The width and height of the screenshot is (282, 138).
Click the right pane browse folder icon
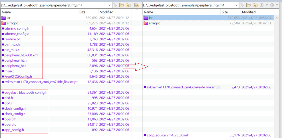248,5
